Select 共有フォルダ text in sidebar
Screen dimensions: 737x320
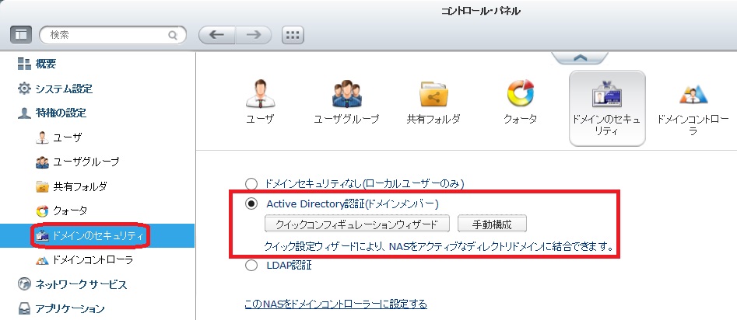coord(80,186)
